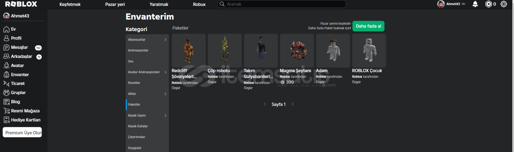Click the Ticaret trade icon

coord(6,84)
